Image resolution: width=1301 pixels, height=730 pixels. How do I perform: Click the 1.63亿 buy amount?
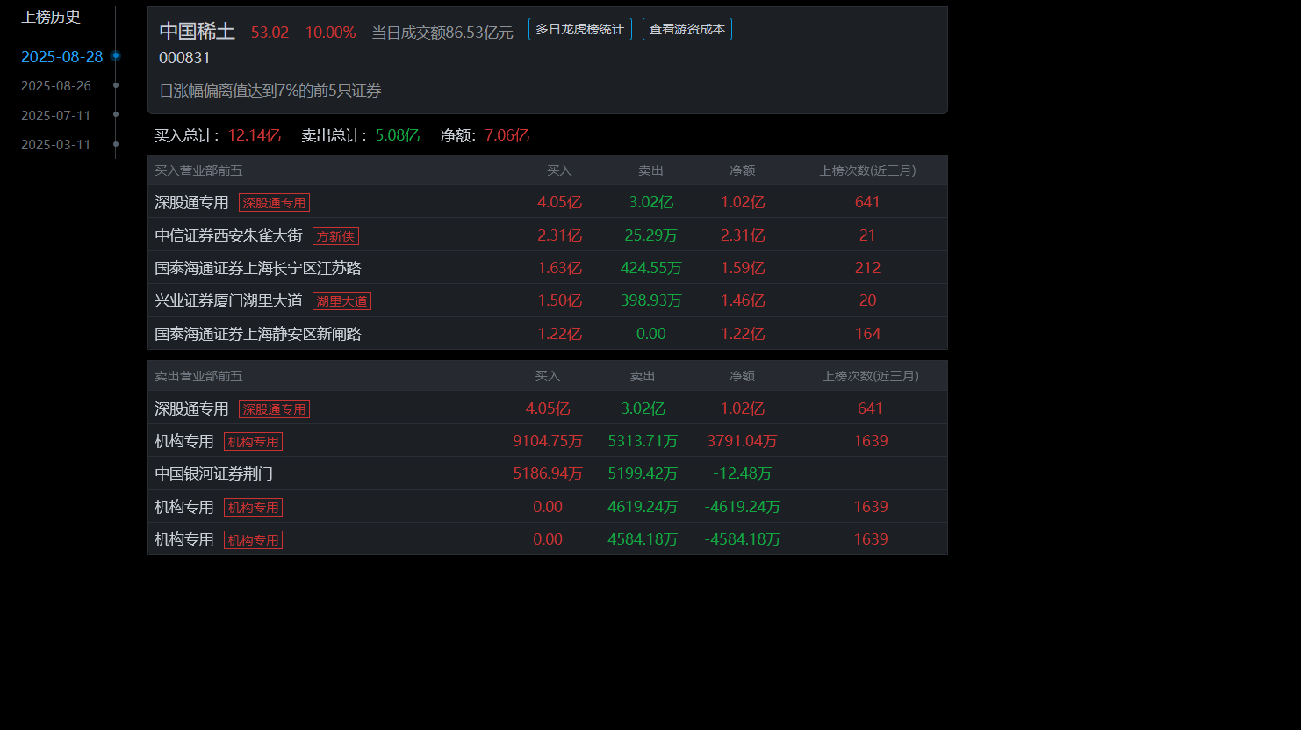tap(559, 268)
